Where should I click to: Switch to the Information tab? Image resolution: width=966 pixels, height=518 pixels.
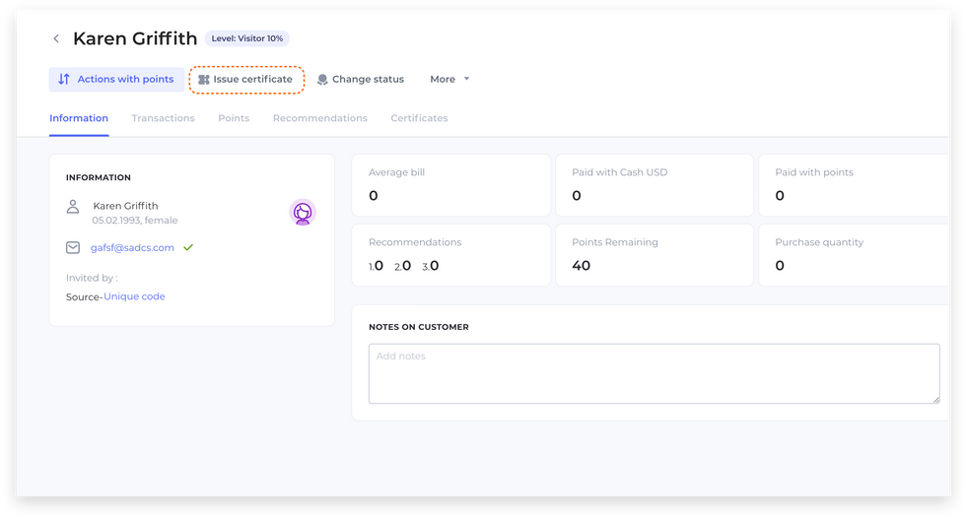click(79, 118)
